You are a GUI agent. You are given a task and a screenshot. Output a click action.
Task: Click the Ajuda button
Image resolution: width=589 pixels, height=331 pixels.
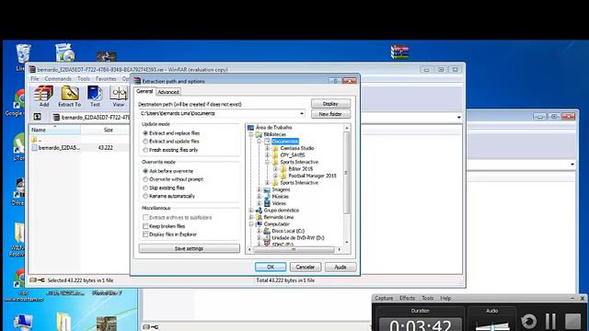click(340, 267)
